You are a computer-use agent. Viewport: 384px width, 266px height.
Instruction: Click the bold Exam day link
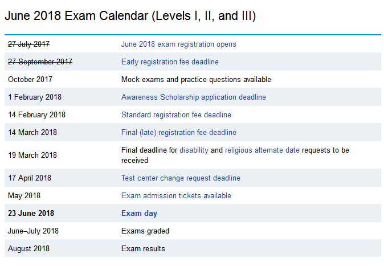coord(139,213)
